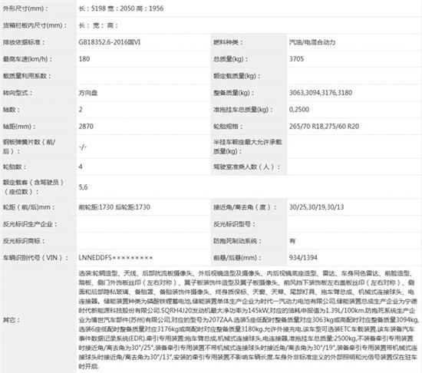Select the steering type value 方向盘
Viewport: 422px width, 373px height.
(88, 93)
